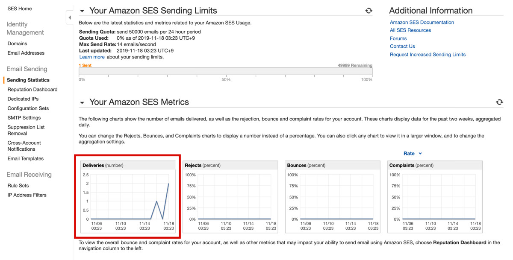Navigate to the Reputation Dashboard

click(x=32, y=89)
